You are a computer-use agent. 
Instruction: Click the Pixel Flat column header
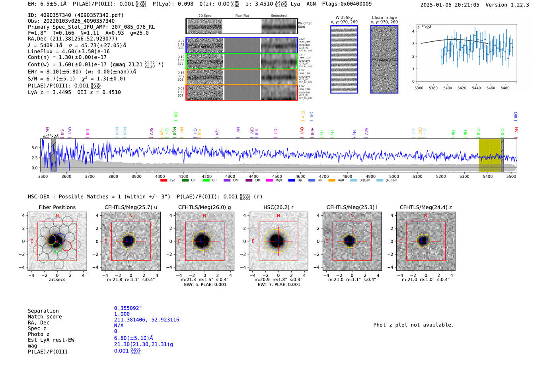(x=242, y=16)
